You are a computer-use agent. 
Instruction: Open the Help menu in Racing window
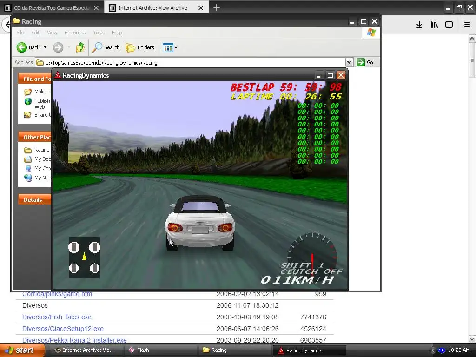[117, 33]
